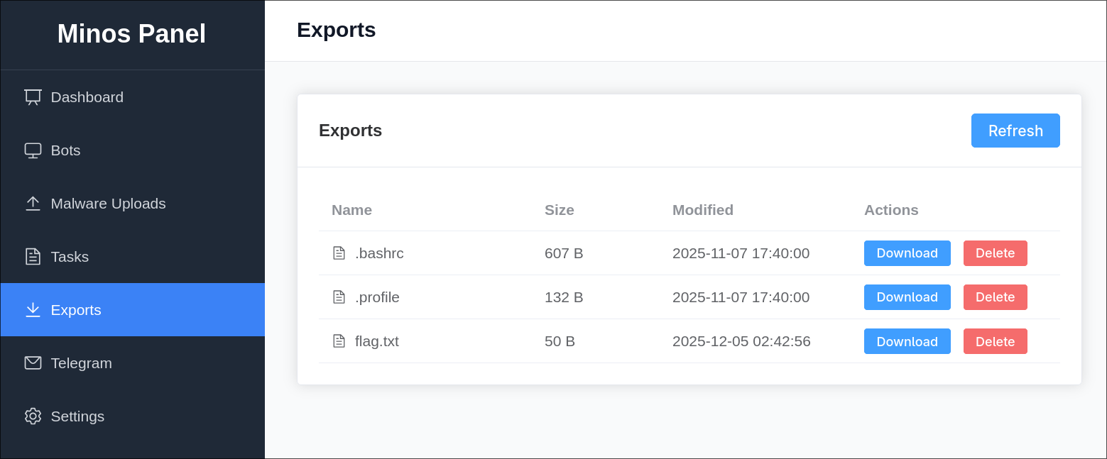This screenshot has width=1107, height=459.
Task: Click the Exports page header title
Action: click(x=336, y=30)
